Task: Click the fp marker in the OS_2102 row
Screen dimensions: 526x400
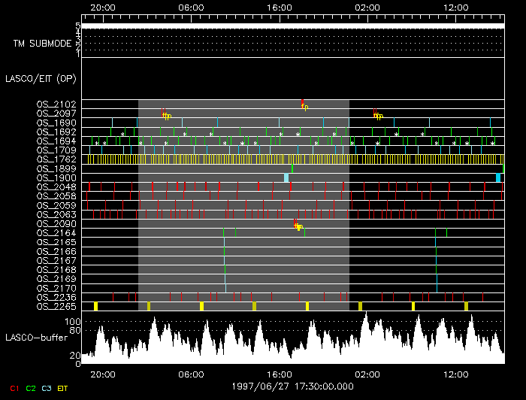Action: pos(304,106)
